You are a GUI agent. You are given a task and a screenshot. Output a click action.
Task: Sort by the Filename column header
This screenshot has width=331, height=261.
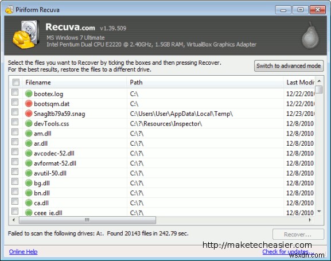[75, 82]
